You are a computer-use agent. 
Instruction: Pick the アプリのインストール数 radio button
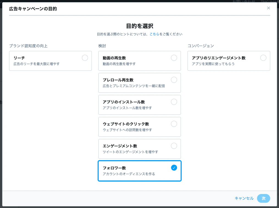click(x=174, y=102)
